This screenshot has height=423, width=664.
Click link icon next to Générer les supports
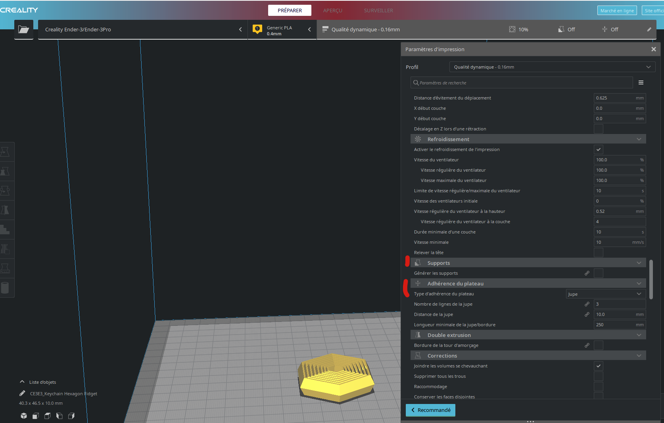[x=587, y=273]
